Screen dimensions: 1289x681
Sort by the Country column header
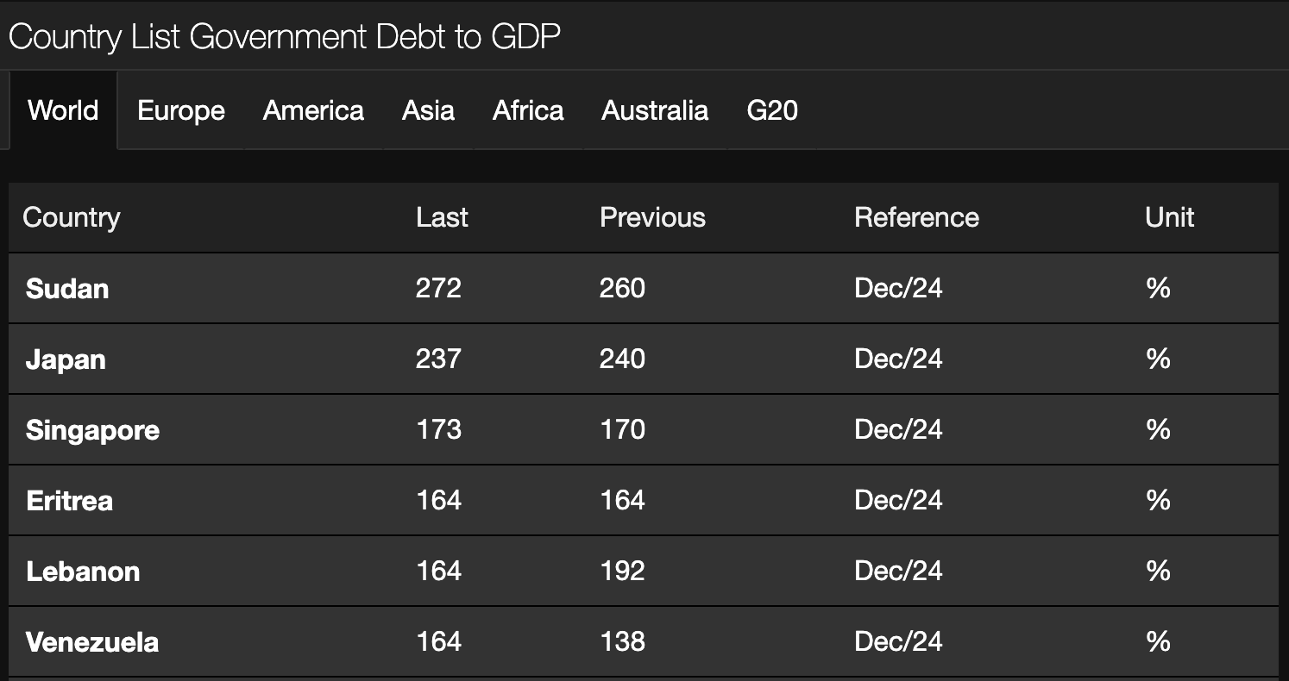pyautogui.click(x=71, y=217)
